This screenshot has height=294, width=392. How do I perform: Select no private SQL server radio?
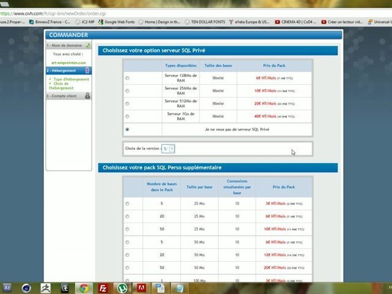(x=127, y=129)
